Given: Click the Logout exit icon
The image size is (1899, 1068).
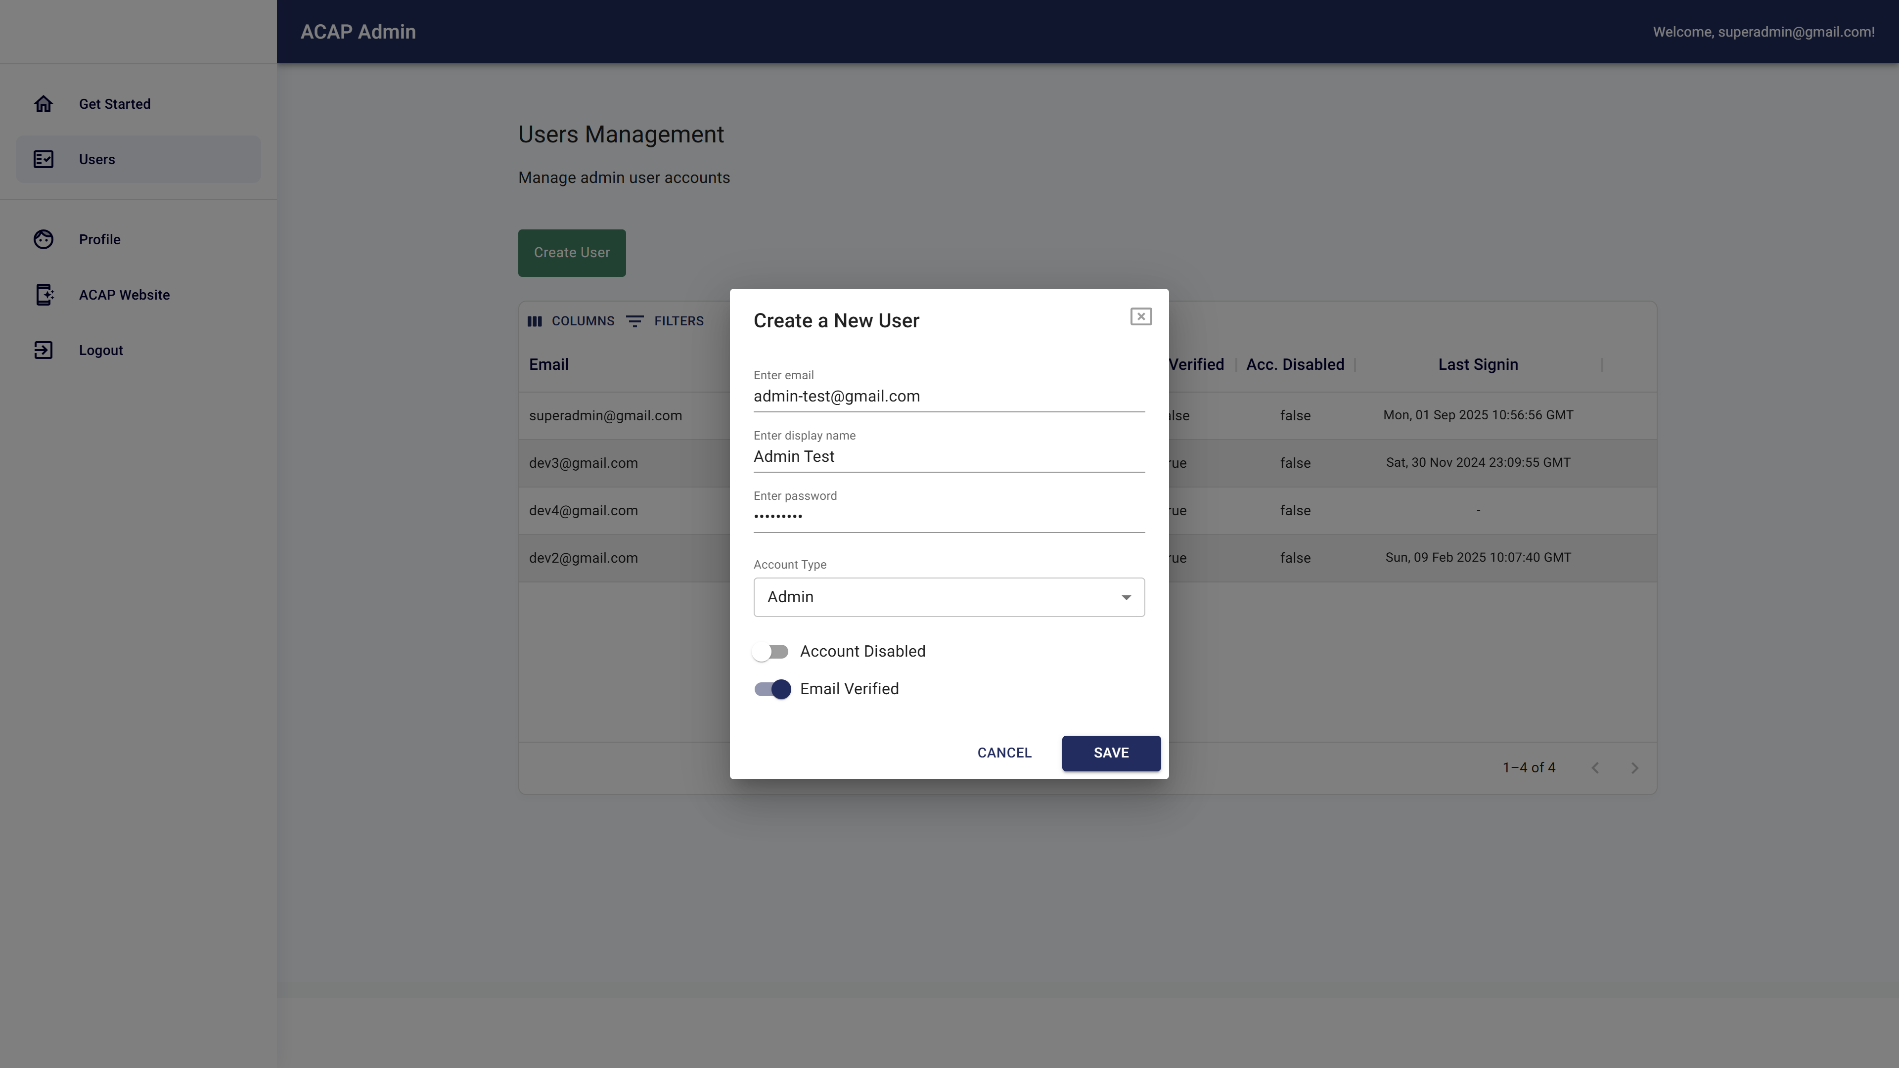Looking at the screenshot, I should [44, 350].
